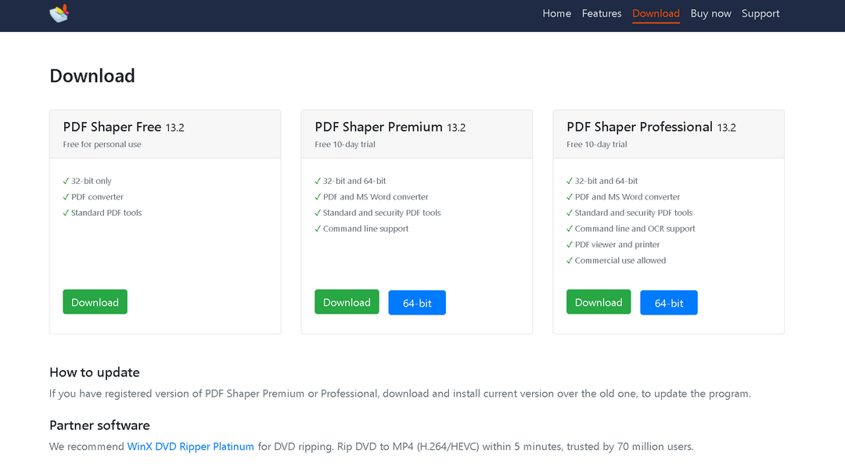Click the 'PDF Shaper Professional' card heading

click(638, 127)
